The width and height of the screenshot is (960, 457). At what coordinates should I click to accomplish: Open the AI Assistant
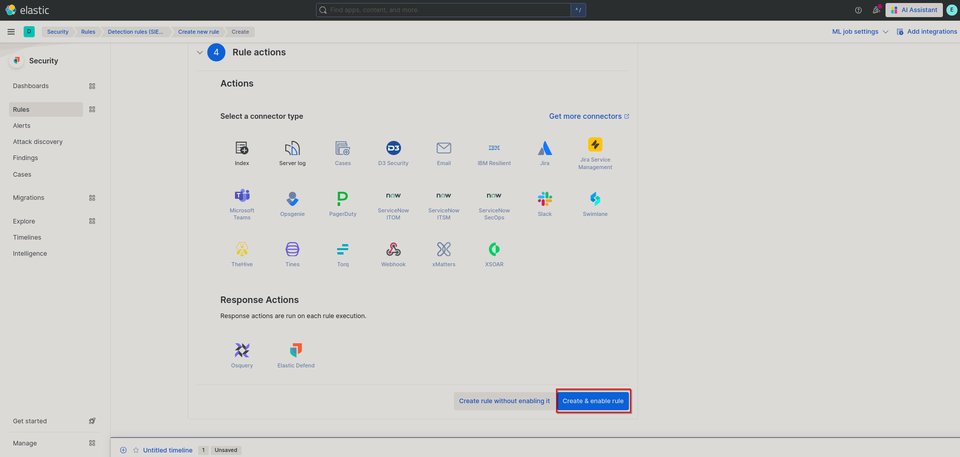914,10
